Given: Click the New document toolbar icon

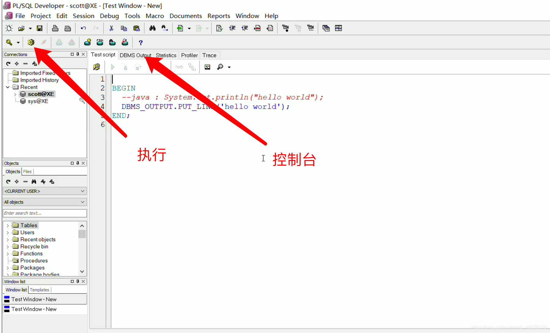Looking at the screenshot, I should [x=9, y=28].
